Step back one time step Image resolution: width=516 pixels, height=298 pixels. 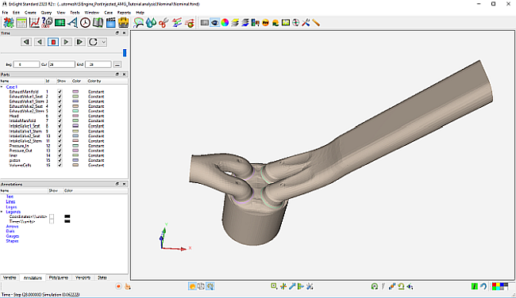(26, 42)
